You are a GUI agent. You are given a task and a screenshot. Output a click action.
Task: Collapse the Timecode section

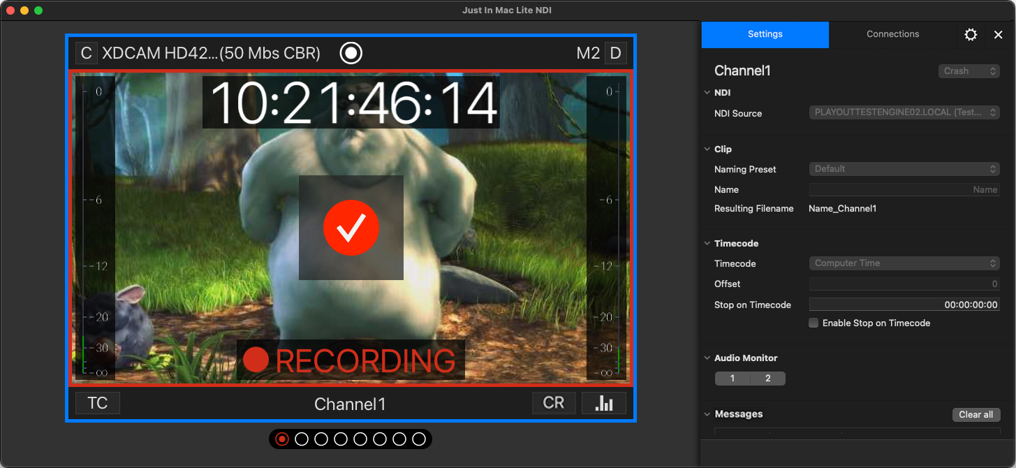[707, 244]
